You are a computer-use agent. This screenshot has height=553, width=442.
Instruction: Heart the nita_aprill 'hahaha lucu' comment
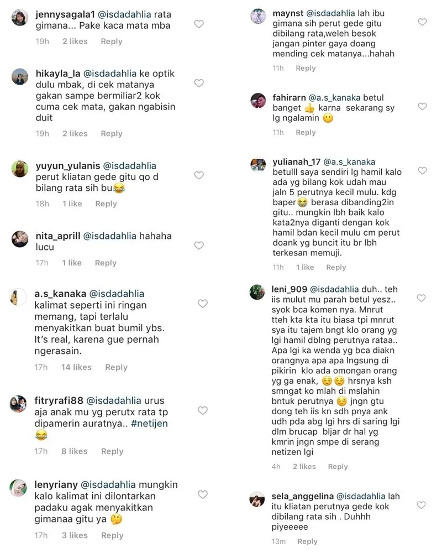pyautogui.click(x=199, y=246)
